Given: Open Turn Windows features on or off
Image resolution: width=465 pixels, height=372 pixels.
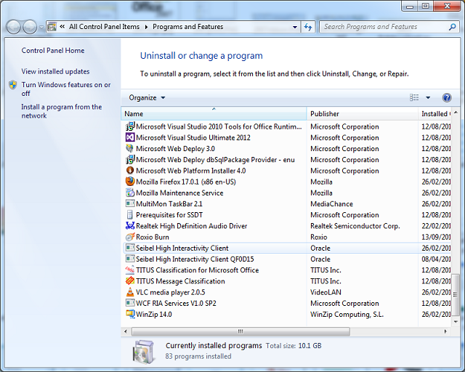Looking at the screenshot, I should click(66, 89).
